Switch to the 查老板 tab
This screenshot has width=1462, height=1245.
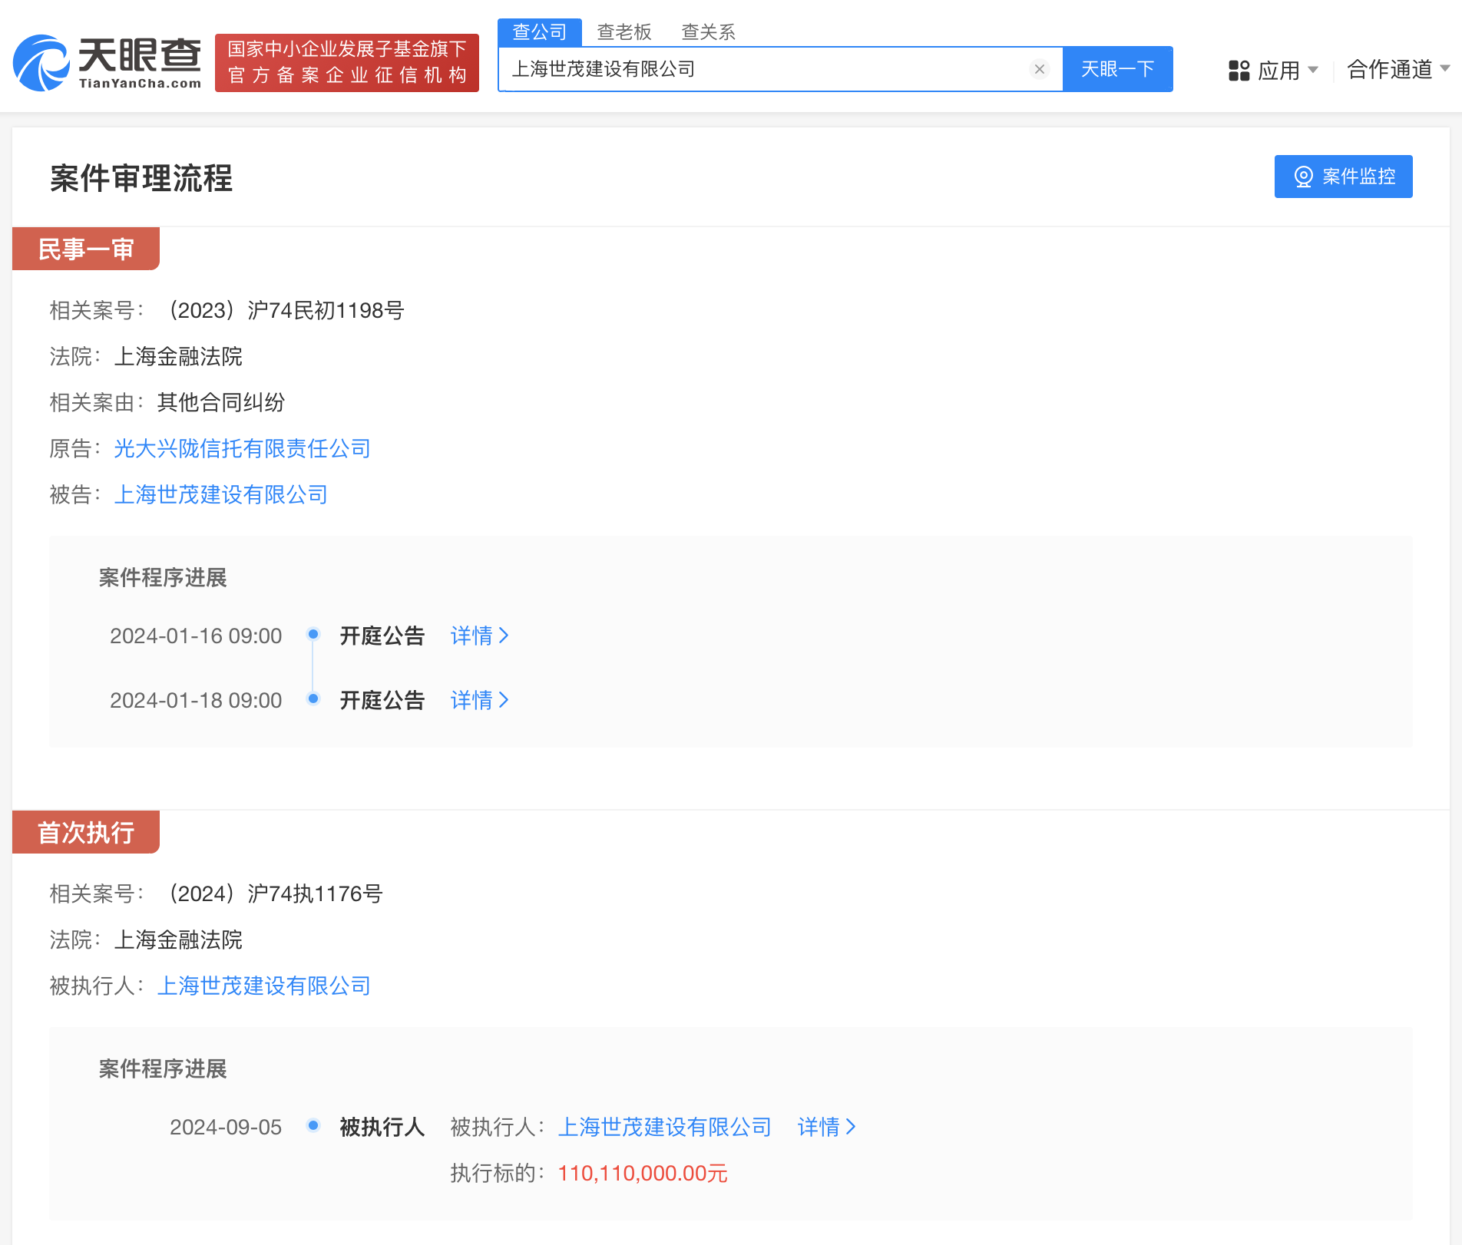point(624,31)
